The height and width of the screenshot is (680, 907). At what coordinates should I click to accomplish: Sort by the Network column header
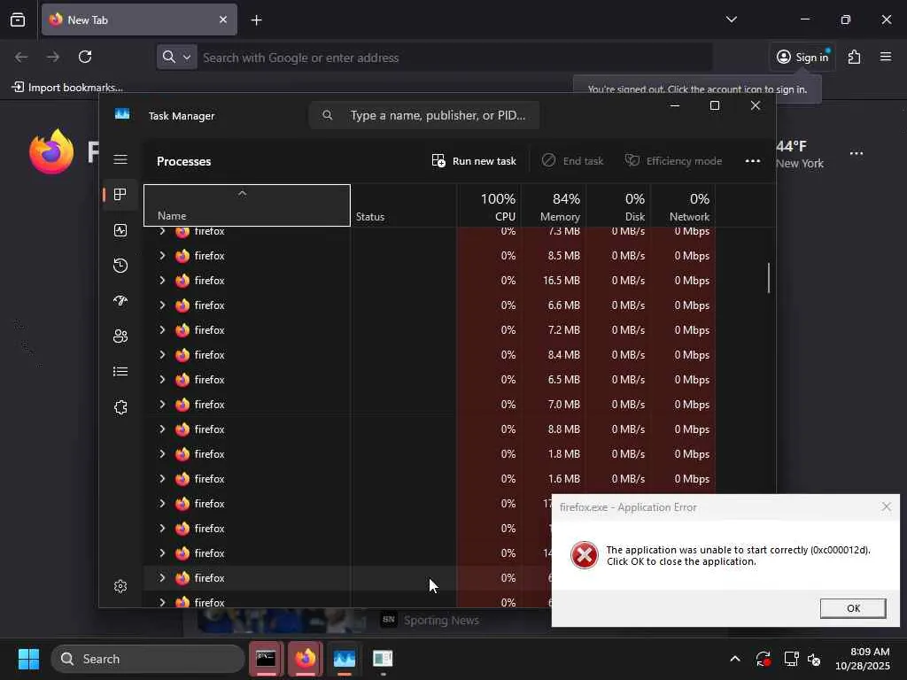point(684,205)
